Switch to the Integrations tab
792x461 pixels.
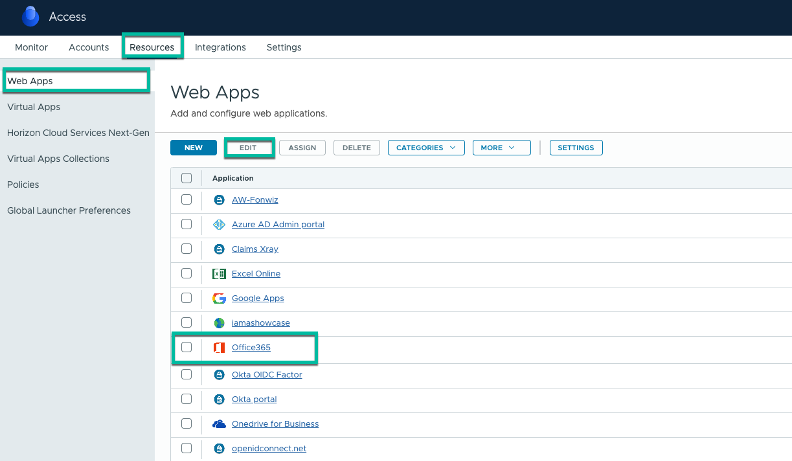[220, 47]
